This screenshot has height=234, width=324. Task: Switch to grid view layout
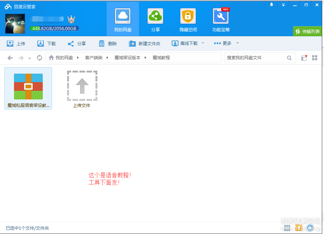315,57
